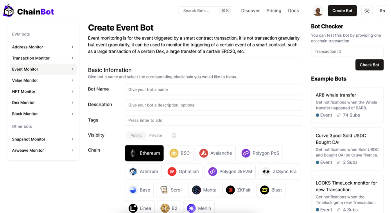The height and width of the screenshot is (213, 391).
Task: Click the ChainBot logo icon
Action: pyautogui.click(x=9, y=11)
